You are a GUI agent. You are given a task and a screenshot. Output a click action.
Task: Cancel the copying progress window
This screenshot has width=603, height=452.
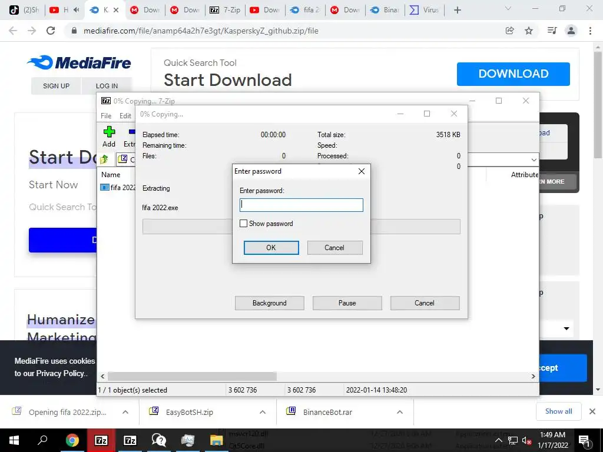pos(425,303)
